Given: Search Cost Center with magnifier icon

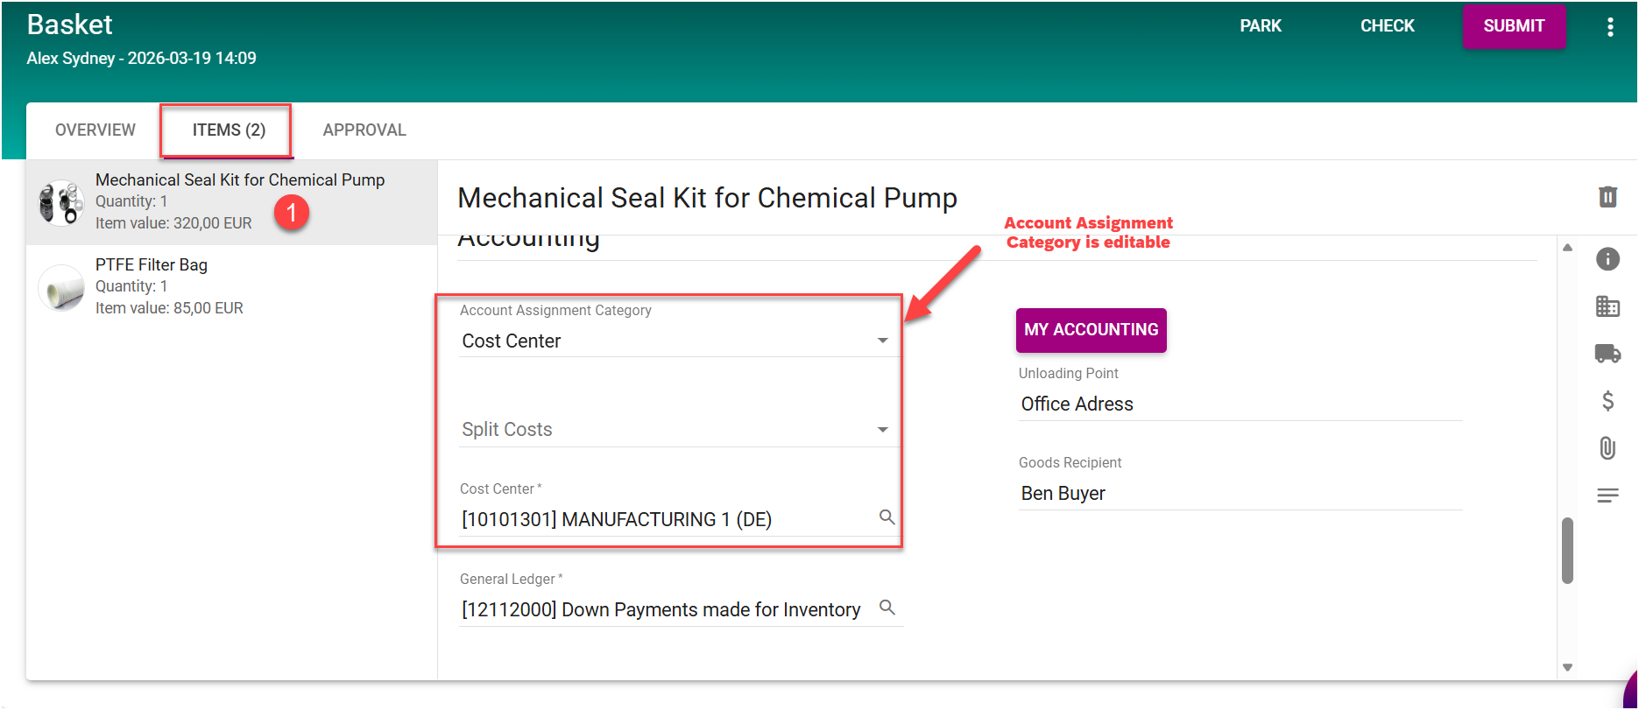Looking at the screenshot, I should (x=887, y=517).
